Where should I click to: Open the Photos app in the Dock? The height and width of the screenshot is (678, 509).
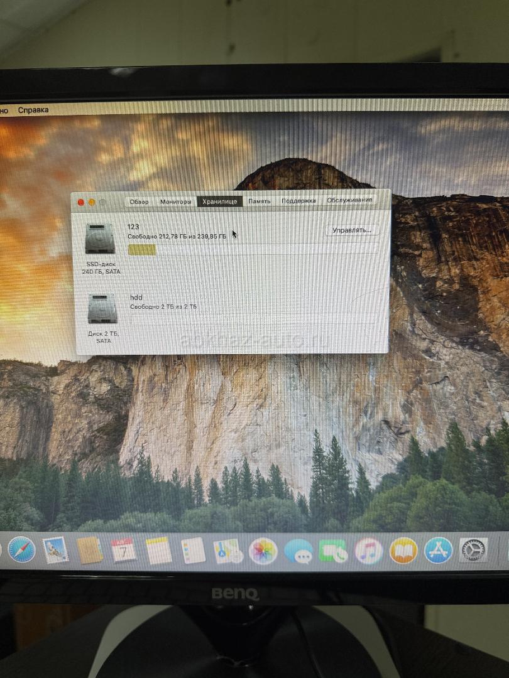(x=263, y=551)
